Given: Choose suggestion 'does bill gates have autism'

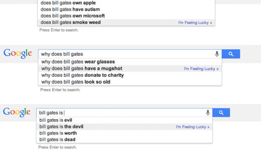Looking at the screenshot, I should tap(70, 9).
